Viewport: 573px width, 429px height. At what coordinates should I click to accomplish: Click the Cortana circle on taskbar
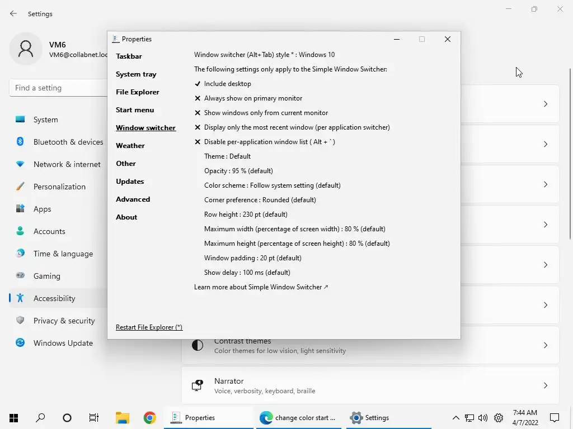pos(67,418)
